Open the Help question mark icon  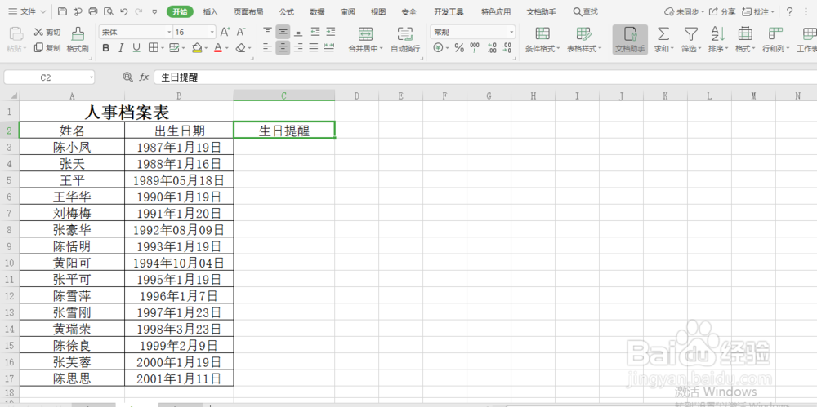tap(790, 11)
